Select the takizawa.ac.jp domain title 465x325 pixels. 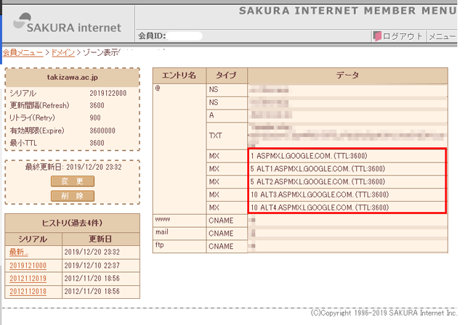(x=73, y=77)
